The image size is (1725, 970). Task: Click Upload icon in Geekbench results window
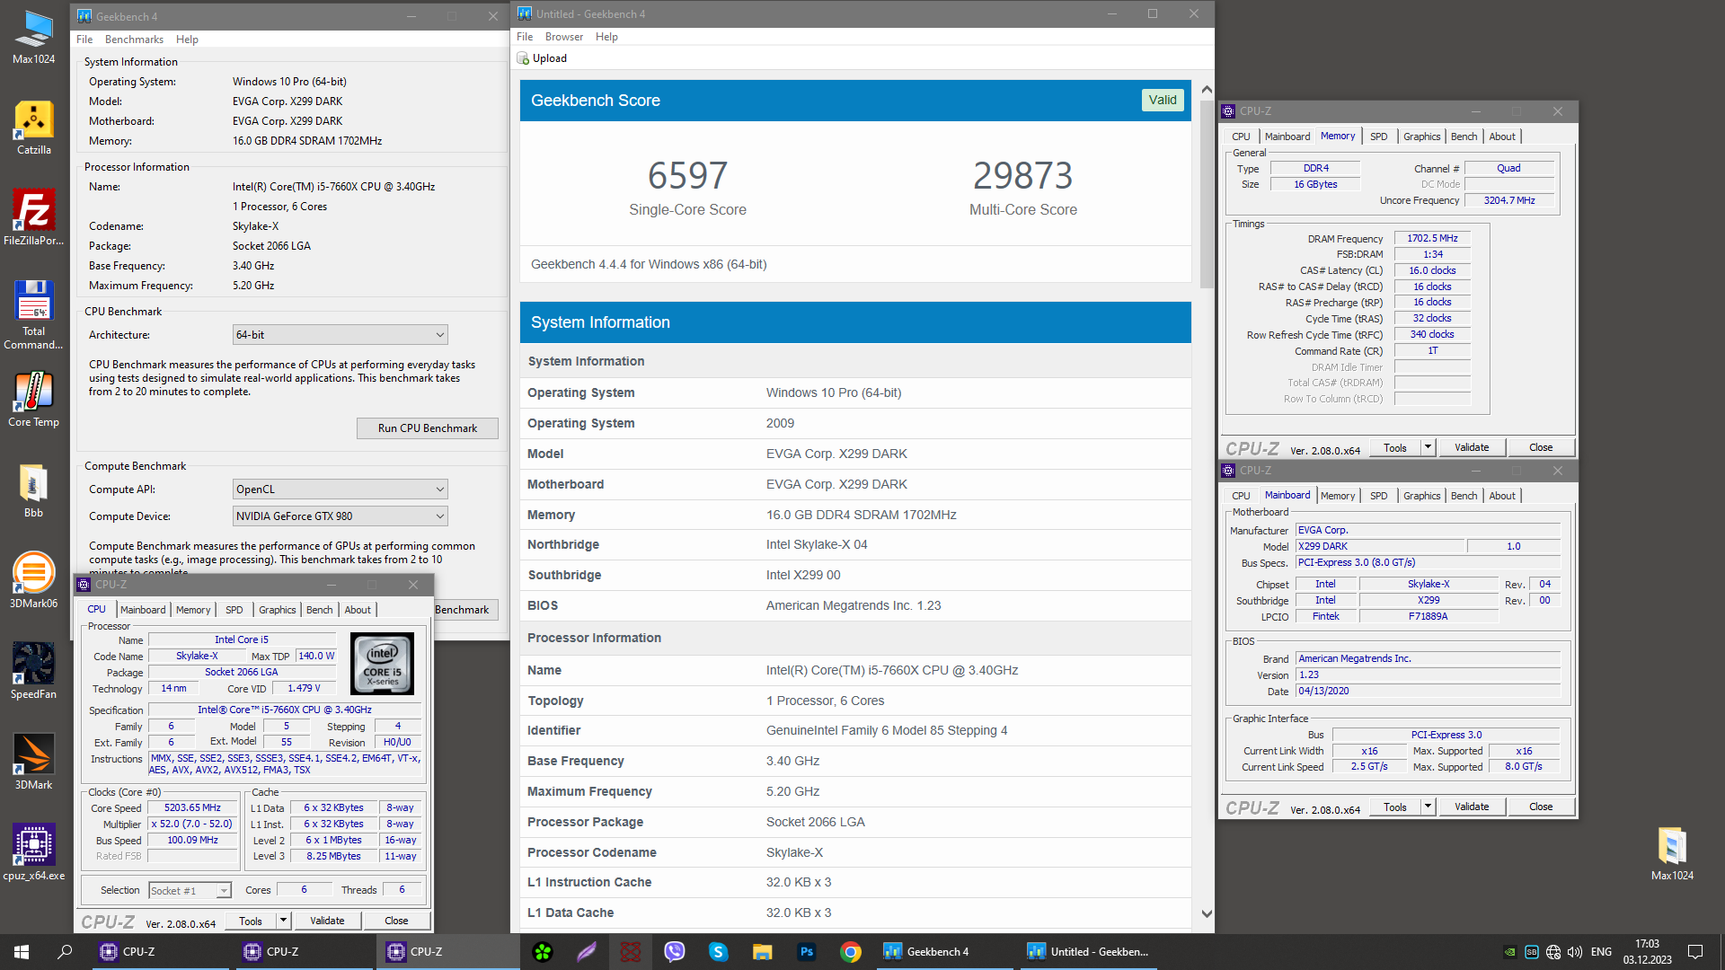[523, 58]
